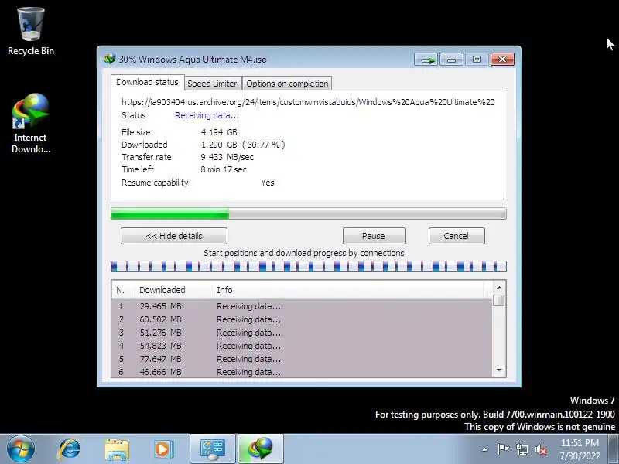Click the Resume capability Yes value
The height and width of the screenshot is (464, 619).
268,183
